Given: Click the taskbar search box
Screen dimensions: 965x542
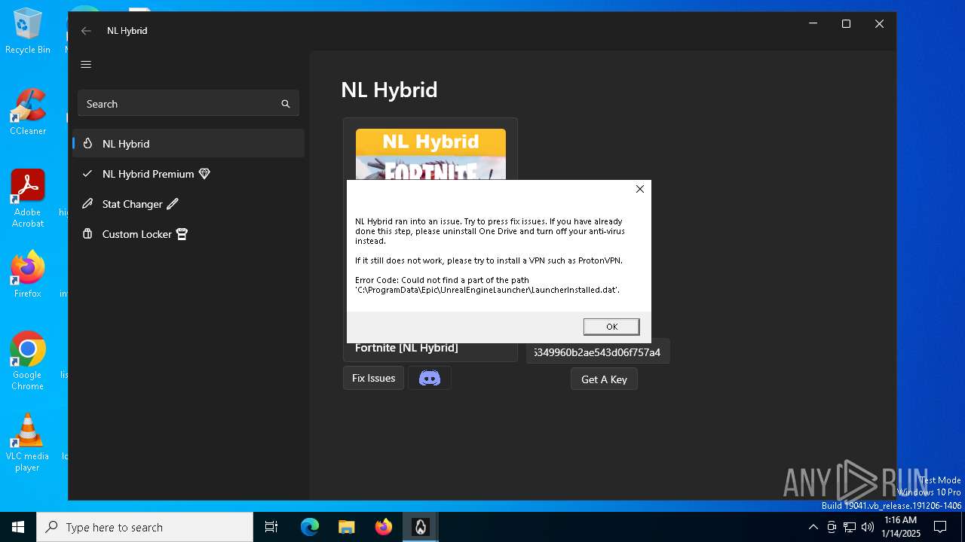Looking at the screenshot, I should point(145,527).
